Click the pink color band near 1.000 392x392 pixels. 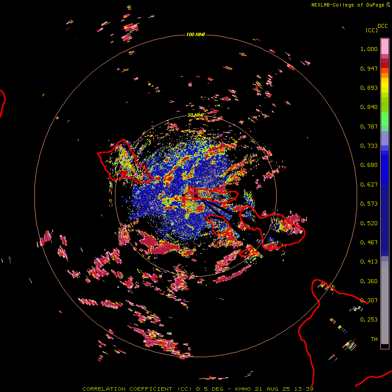click(385, 46)
